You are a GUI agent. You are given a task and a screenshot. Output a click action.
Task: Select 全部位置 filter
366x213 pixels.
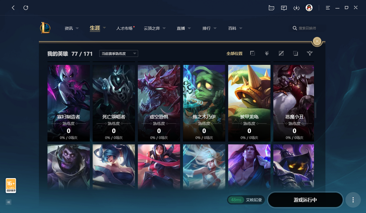pyautogui.click(x=235, y=54)
